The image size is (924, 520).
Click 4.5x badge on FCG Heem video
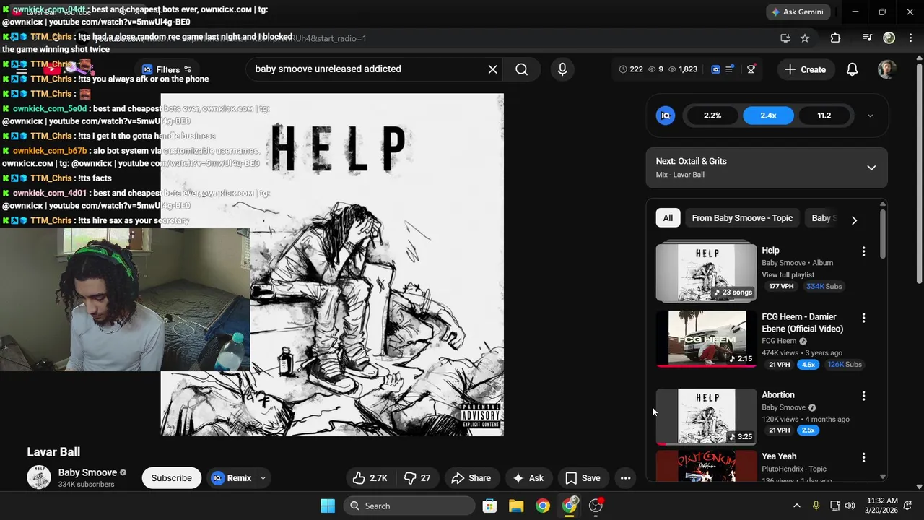808,365
